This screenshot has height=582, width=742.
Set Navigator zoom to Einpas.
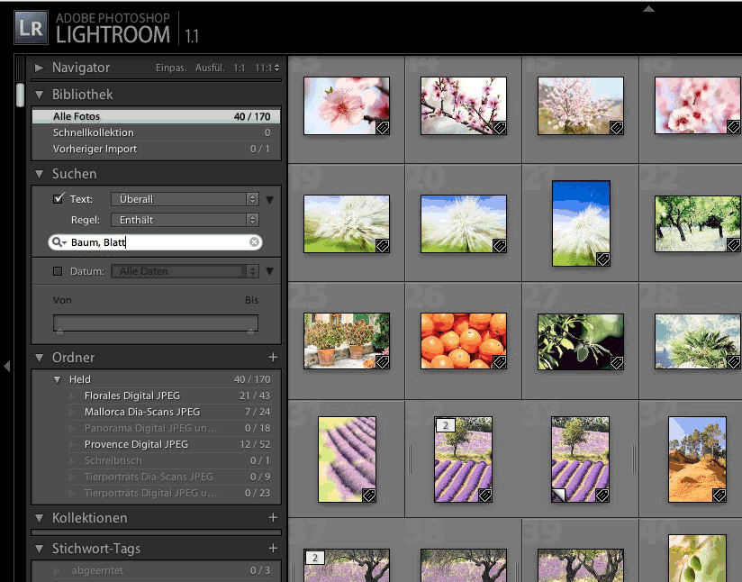[171, 68]
